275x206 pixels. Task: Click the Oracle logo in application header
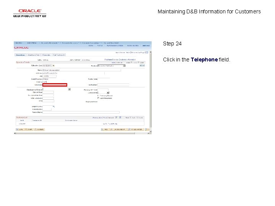pos(21,47)
